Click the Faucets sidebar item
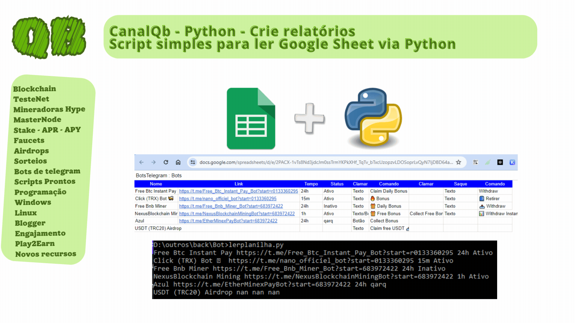Viewport: 575px width, 323px height. (x=29, y=140)
